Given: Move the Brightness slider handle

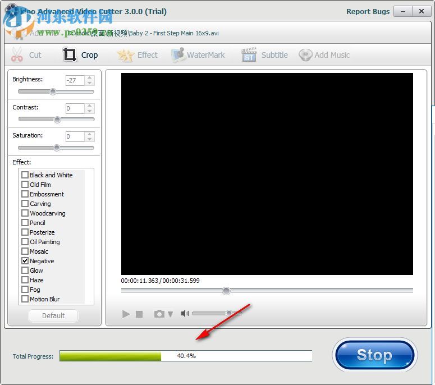Looking at the screenshot, I should [53, 91].
